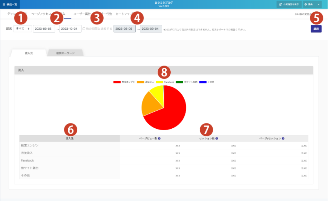
Task: Enable the 他の期間と比較する checkbox
Action: [x=84, y=29]
